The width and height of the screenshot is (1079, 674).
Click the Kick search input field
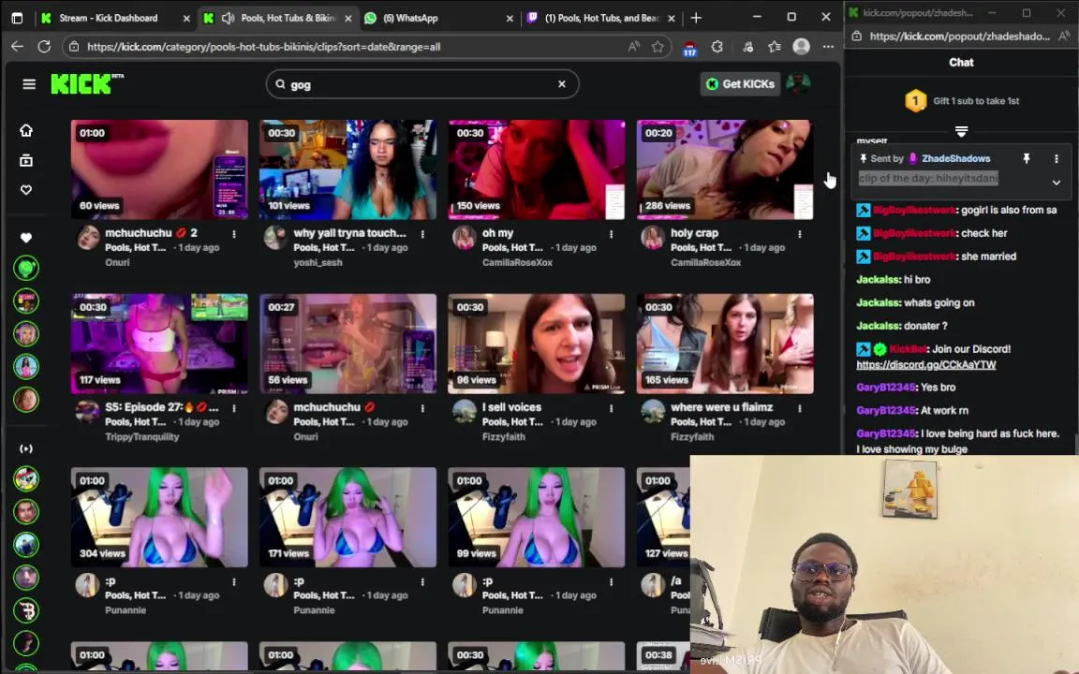coord(421,84)
